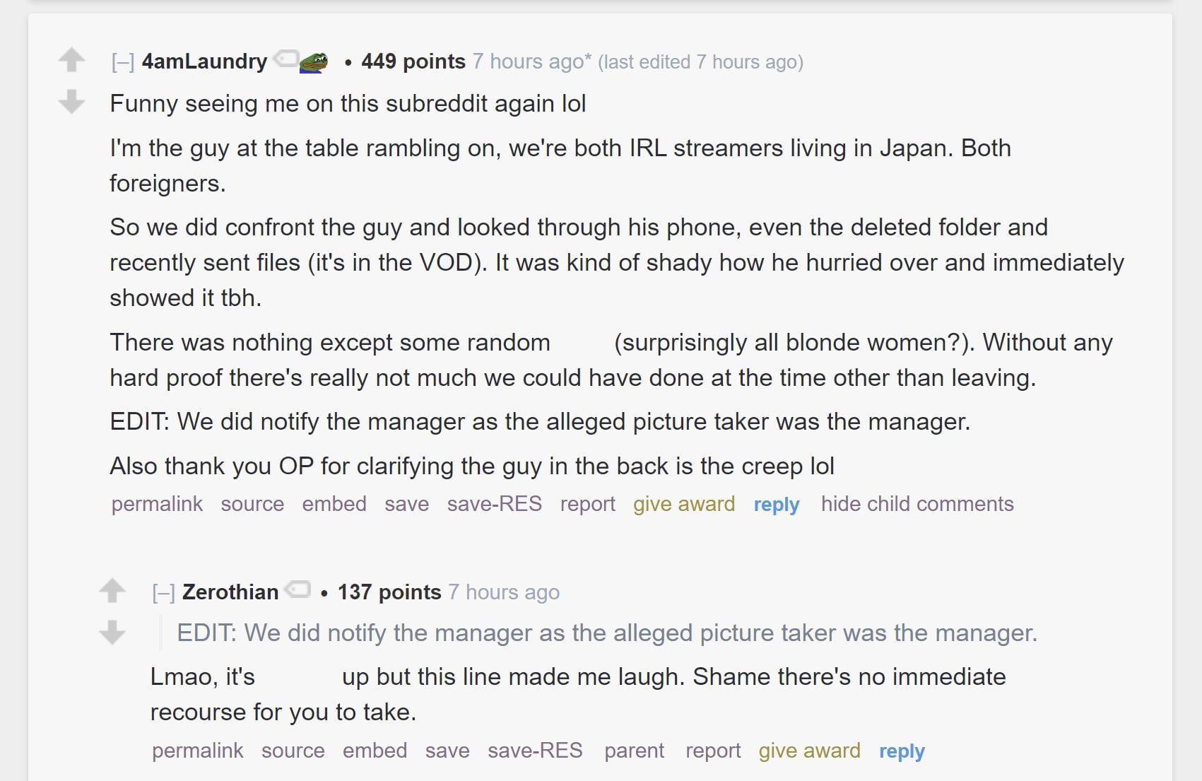Upvote 4amLaundry's comment
This screenshot has height=781, width=1202.
[71, 59]
